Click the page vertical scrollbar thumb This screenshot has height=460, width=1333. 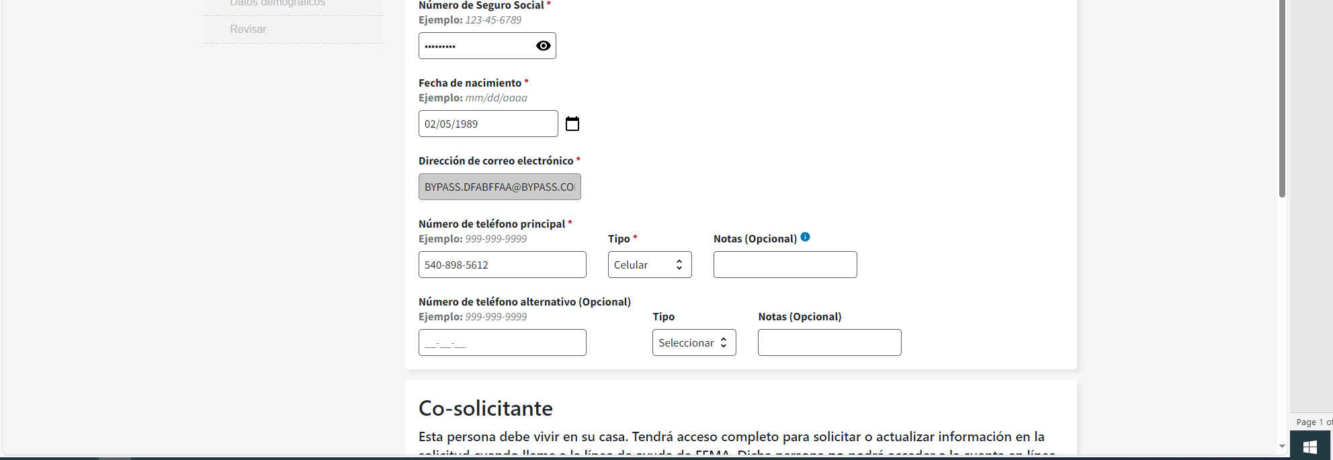(x=1282, y=101)
